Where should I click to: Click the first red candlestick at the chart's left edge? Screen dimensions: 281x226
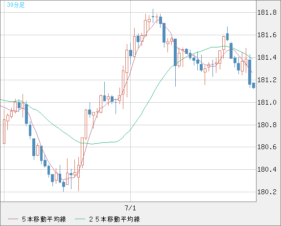(4, 132)
